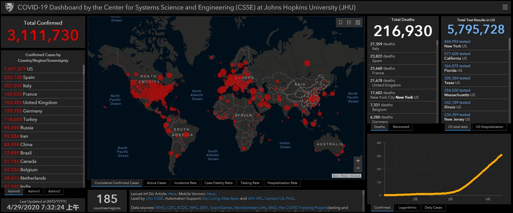The height and width of the screenshot is (213, 513).
Task: Open the Daily Cases chart tab
Action: [433, 208]
